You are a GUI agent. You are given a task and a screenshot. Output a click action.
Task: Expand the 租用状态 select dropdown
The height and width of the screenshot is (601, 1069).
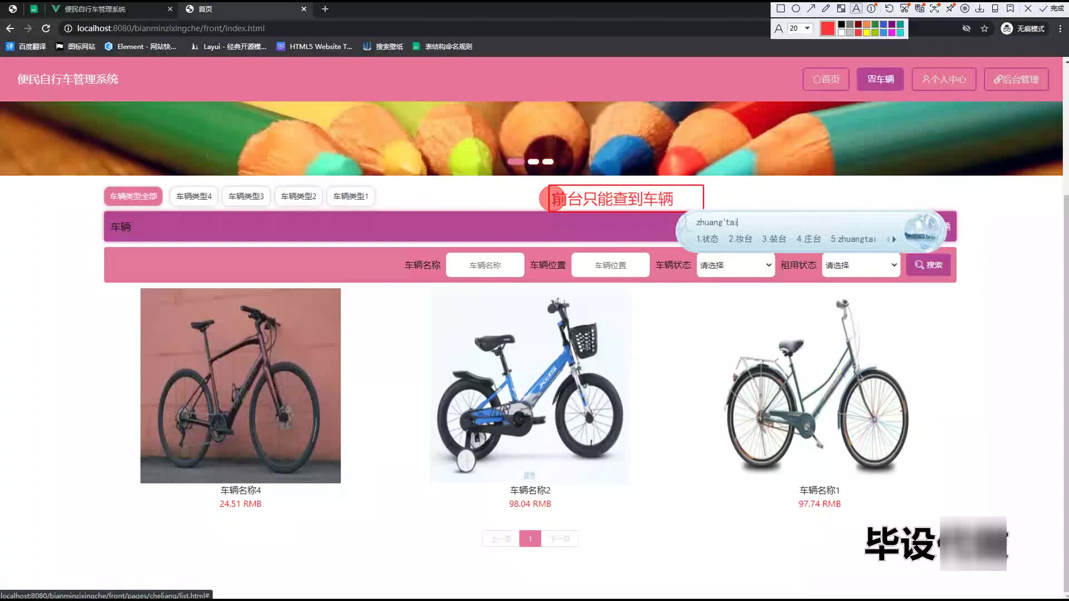click(x=861, y=265)
